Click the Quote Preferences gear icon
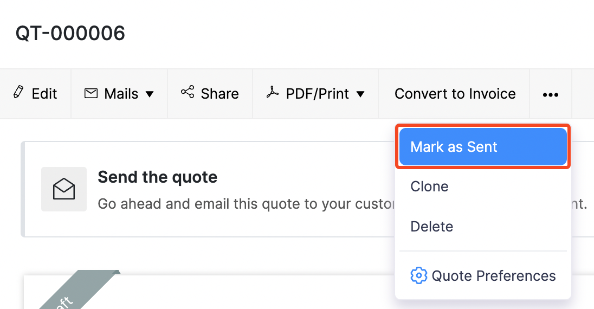 [418, 275]
